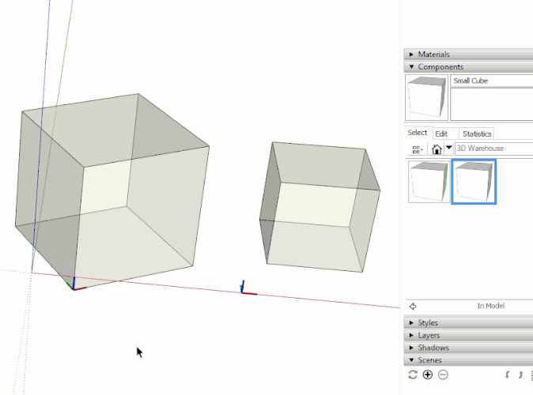Screen dimensions: 533x395
Task: Select the highlighted cube component thumbnail
Action: click(x=474, y=182)
